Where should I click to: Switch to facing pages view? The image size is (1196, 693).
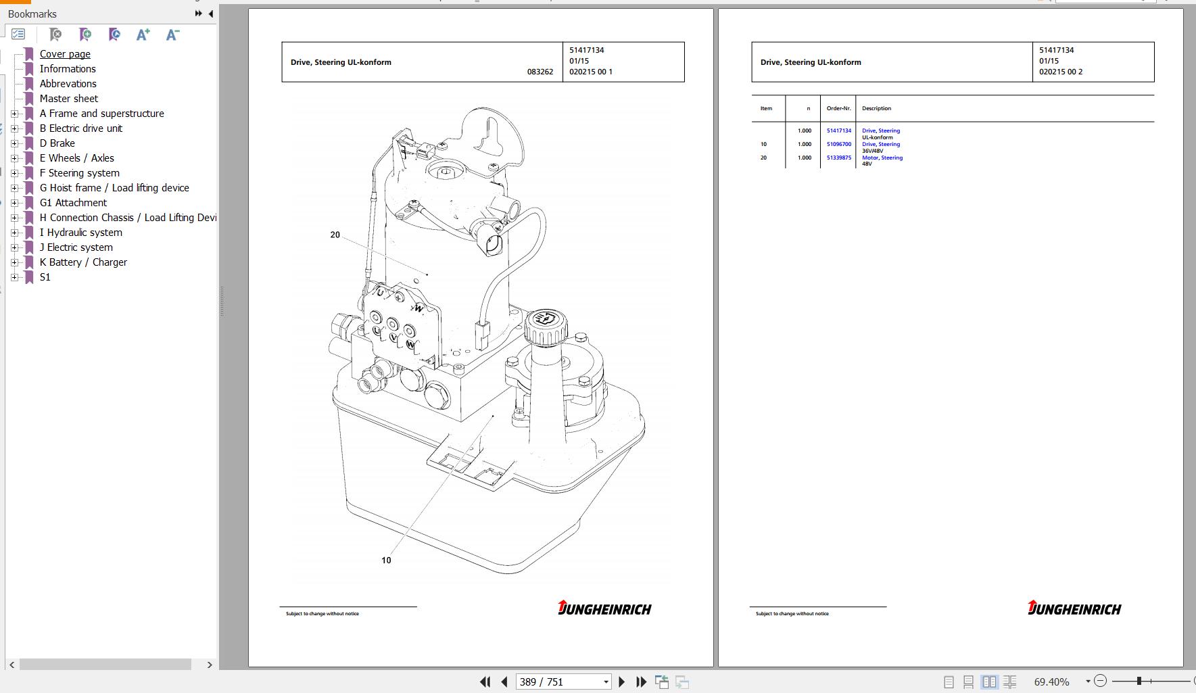pyautogui.click(x=989, y=682)
